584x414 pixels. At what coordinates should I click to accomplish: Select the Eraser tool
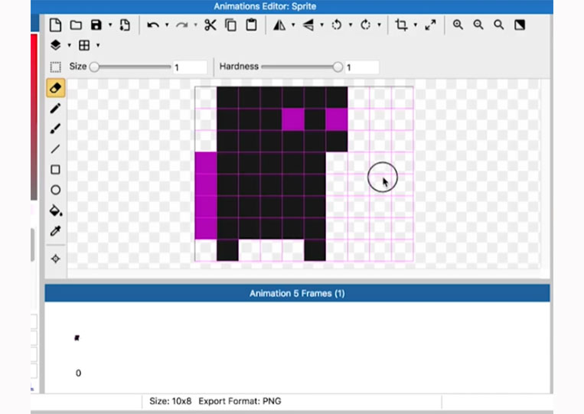tap(56, 88)
